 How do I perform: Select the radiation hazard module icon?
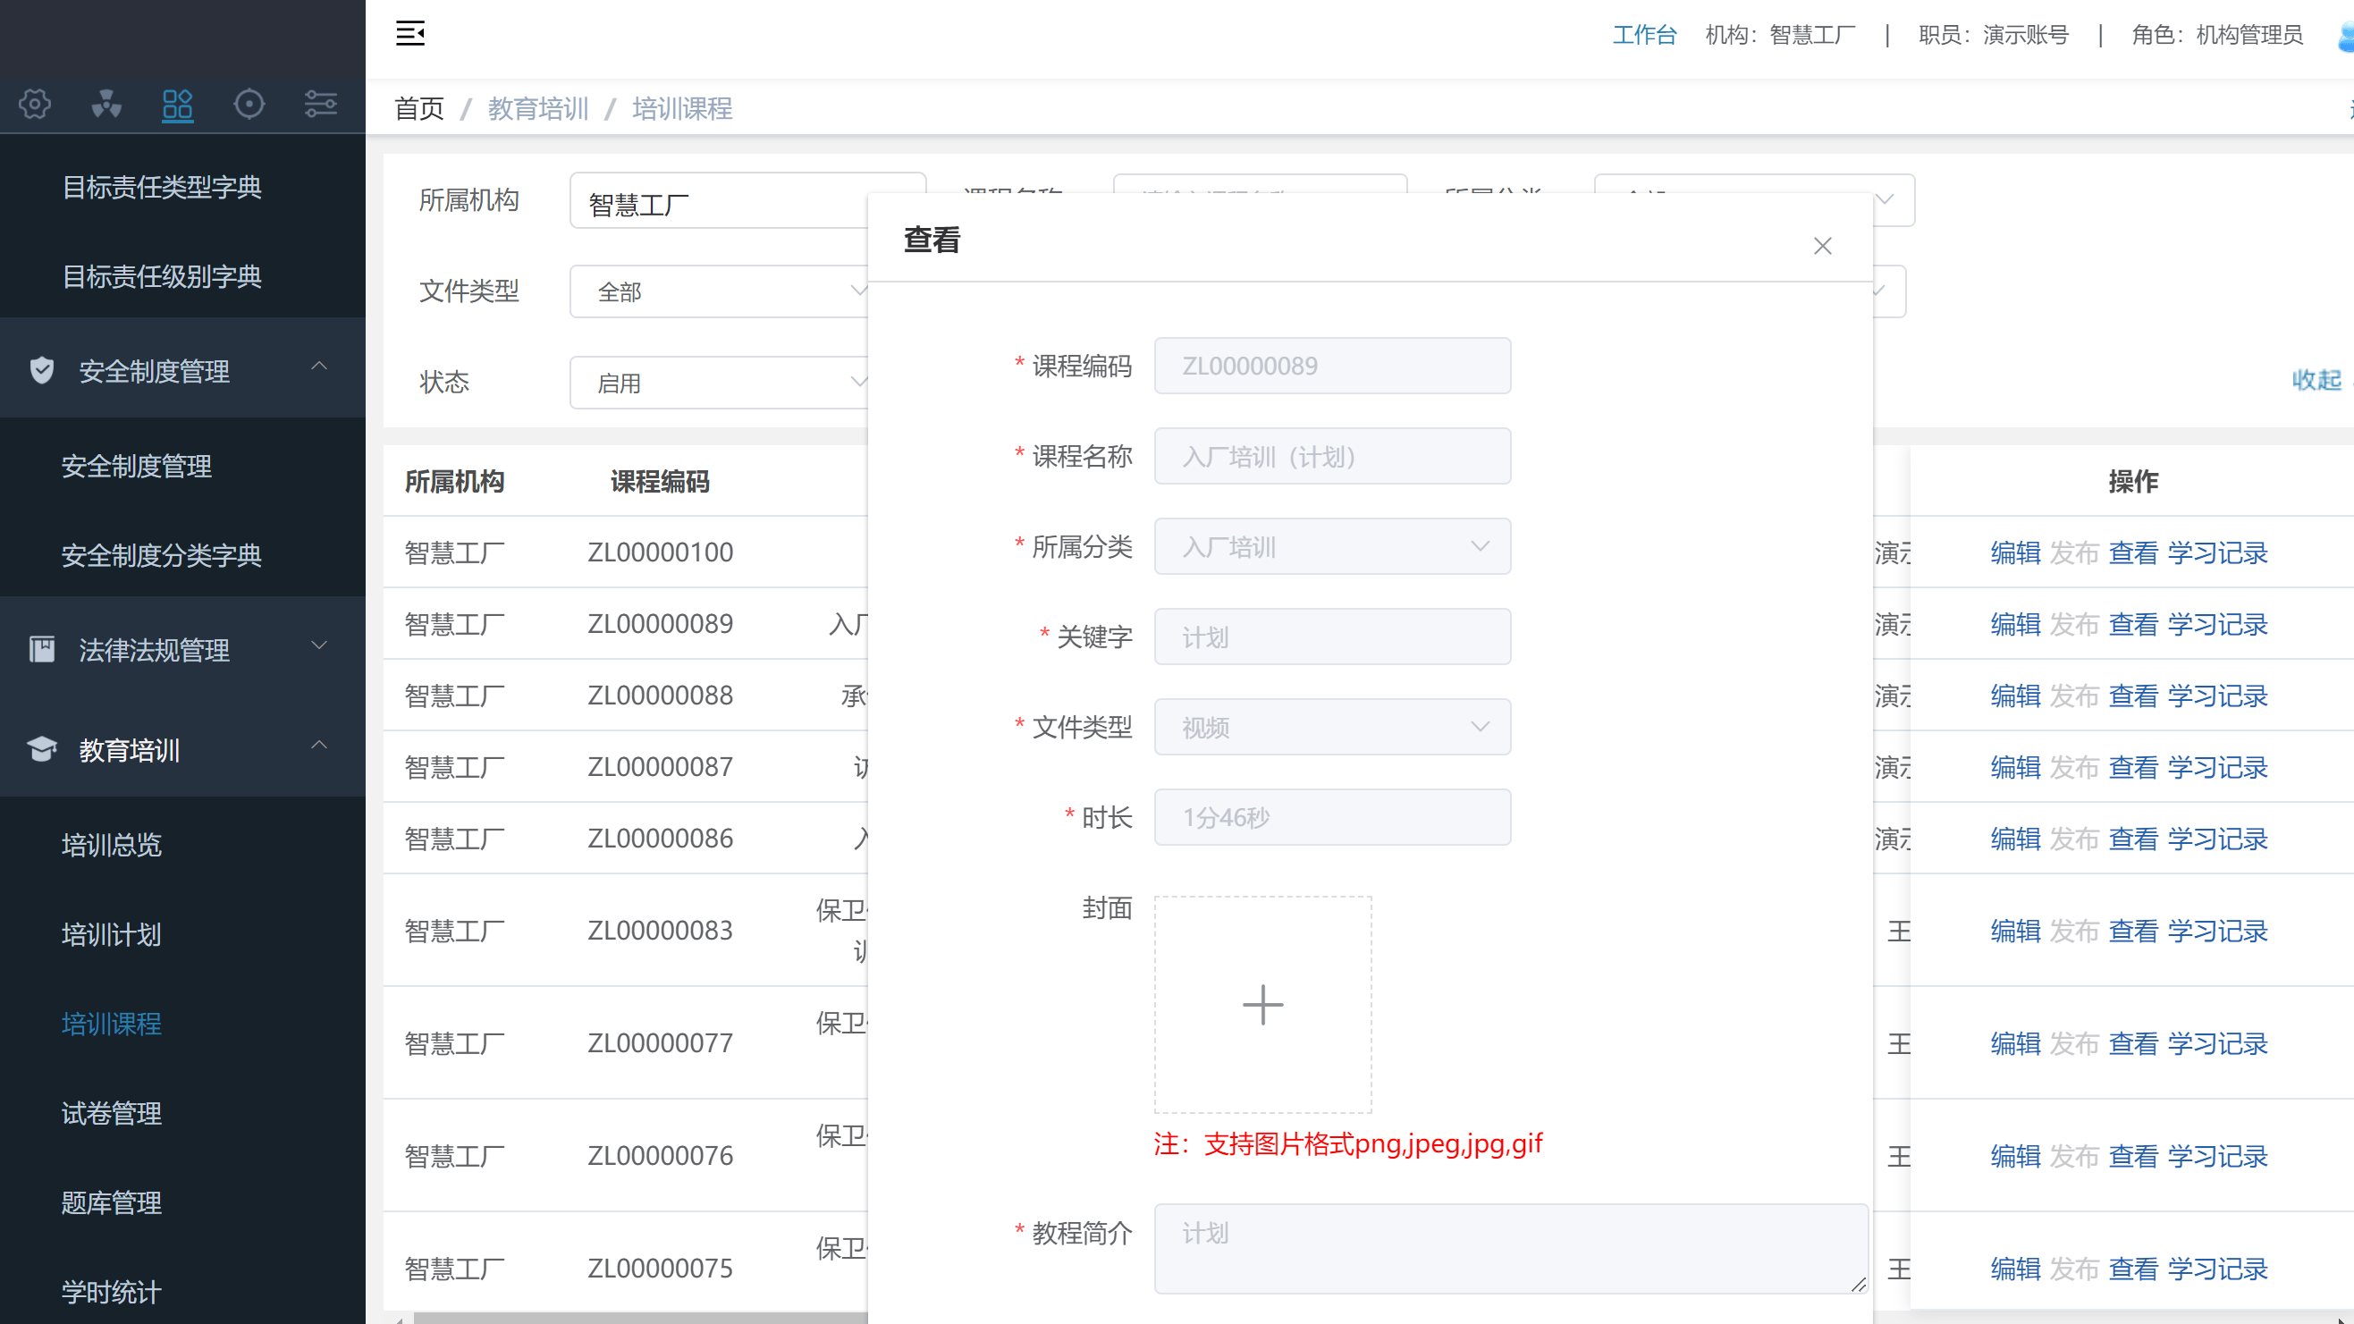106,105
